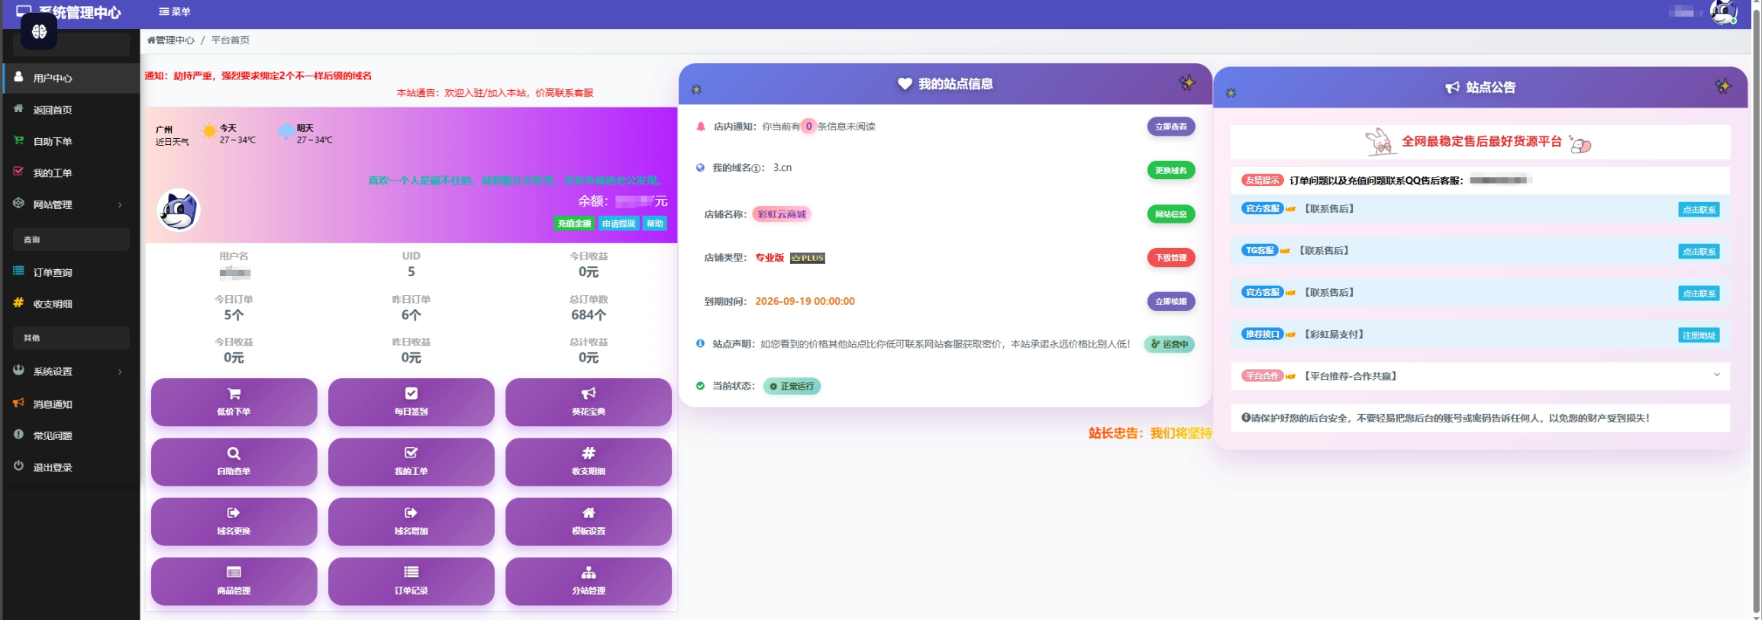Click 点击联系 in the TG客服 row
This screenshot has width=1762, height=620.
[1699, 252]
